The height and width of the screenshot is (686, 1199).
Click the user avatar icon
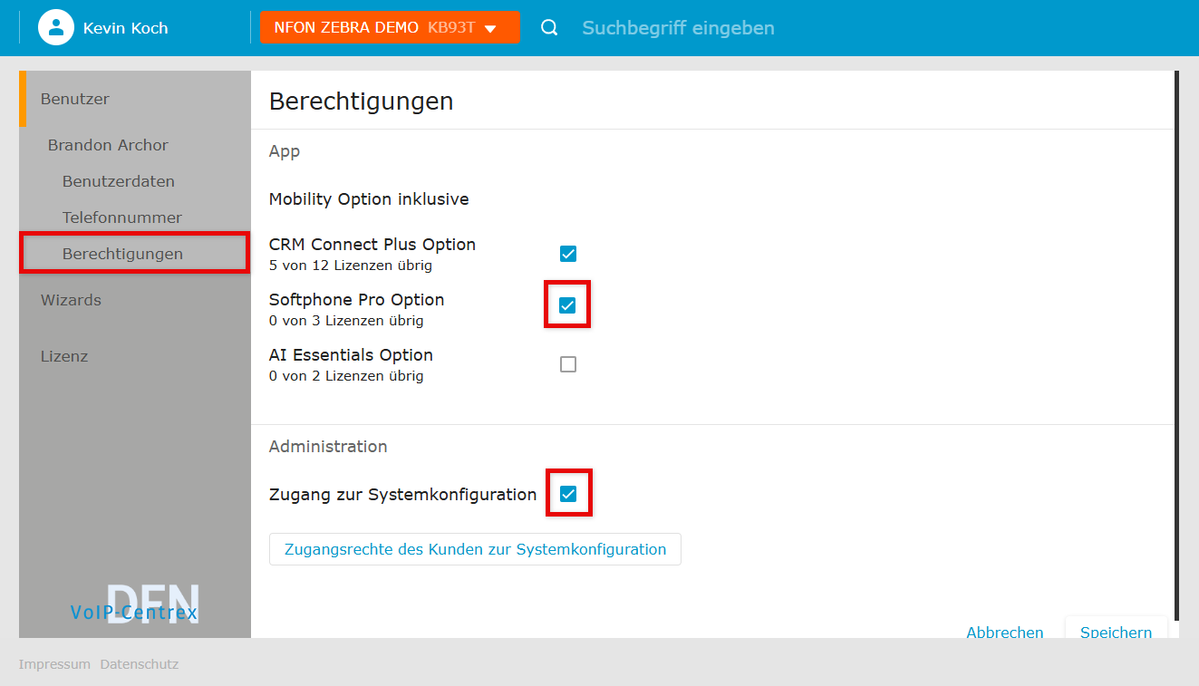[55, 27]
